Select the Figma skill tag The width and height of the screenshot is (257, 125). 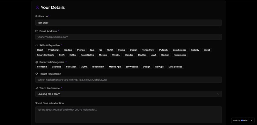pos(121,50)
